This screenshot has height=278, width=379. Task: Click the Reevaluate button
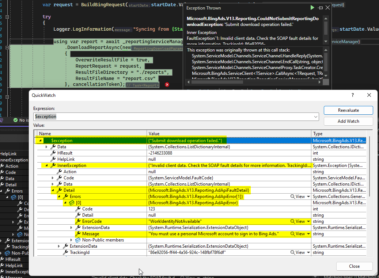pyautogui.click(x=348, y=110)
